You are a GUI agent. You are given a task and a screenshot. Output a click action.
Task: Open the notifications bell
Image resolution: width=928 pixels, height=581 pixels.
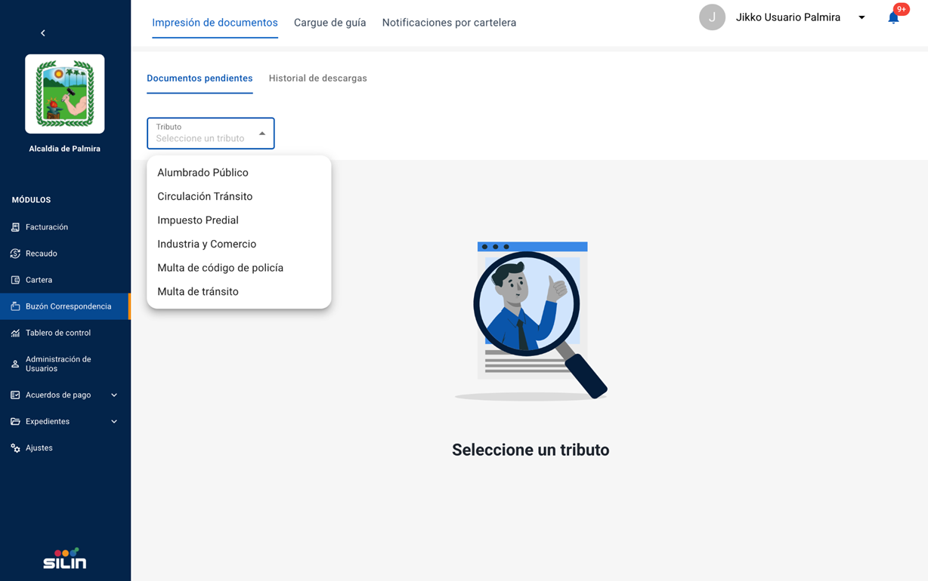tap(893, 18)
